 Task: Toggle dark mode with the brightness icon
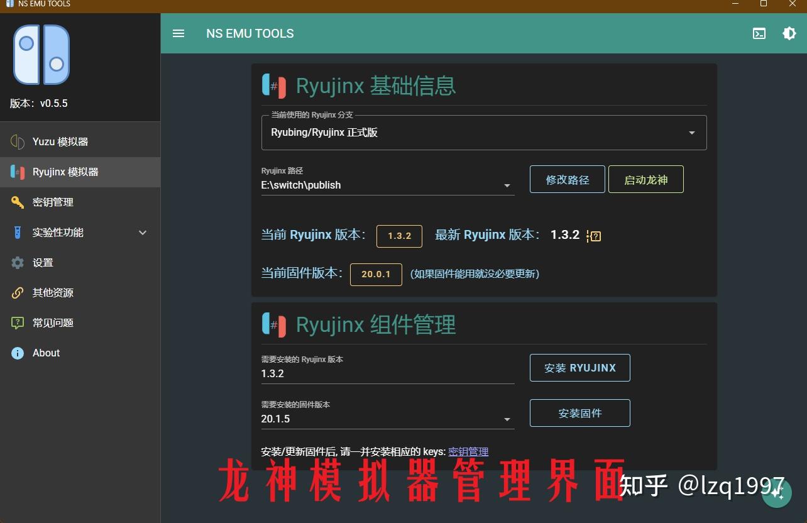[789, 33]
